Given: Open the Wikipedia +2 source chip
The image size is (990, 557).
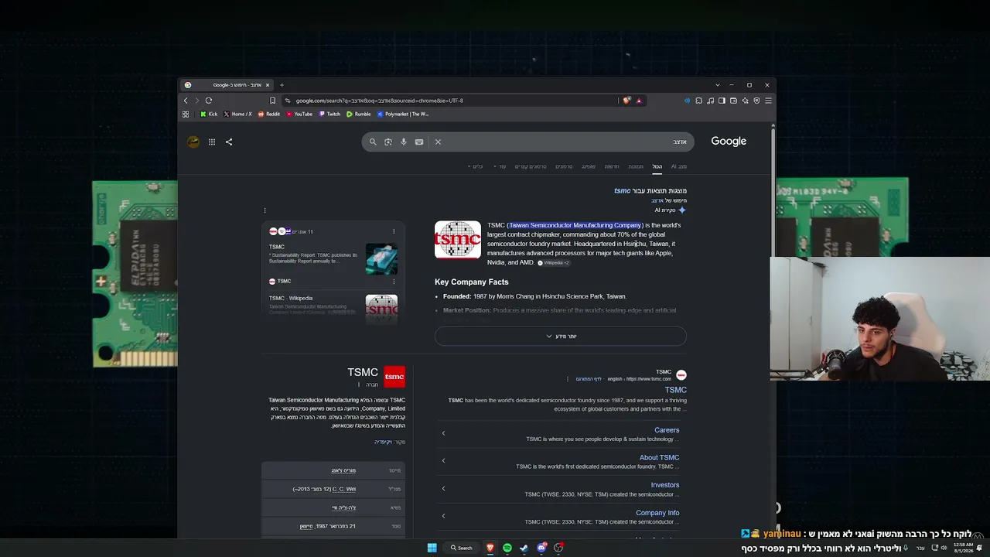Looking at the screenshot, I should click(554, 263).
